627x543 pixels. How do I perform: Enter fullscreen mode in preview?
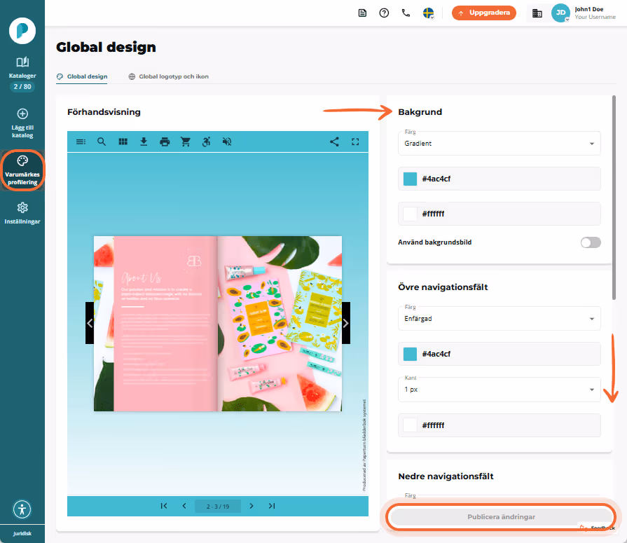point(355,142)
